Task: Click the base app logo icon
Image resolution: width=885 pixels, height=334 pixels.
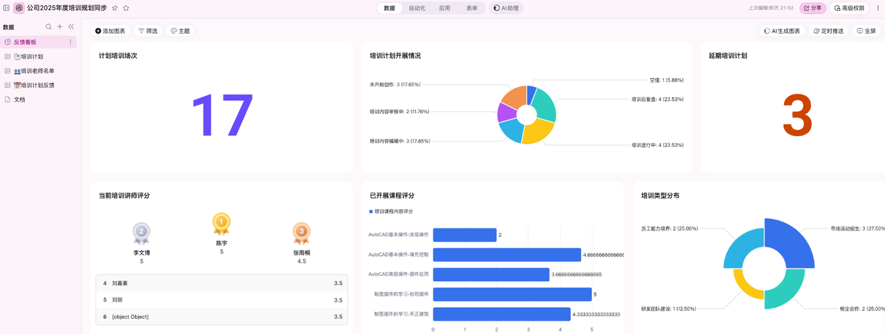Action: click(x=19, y=8)
